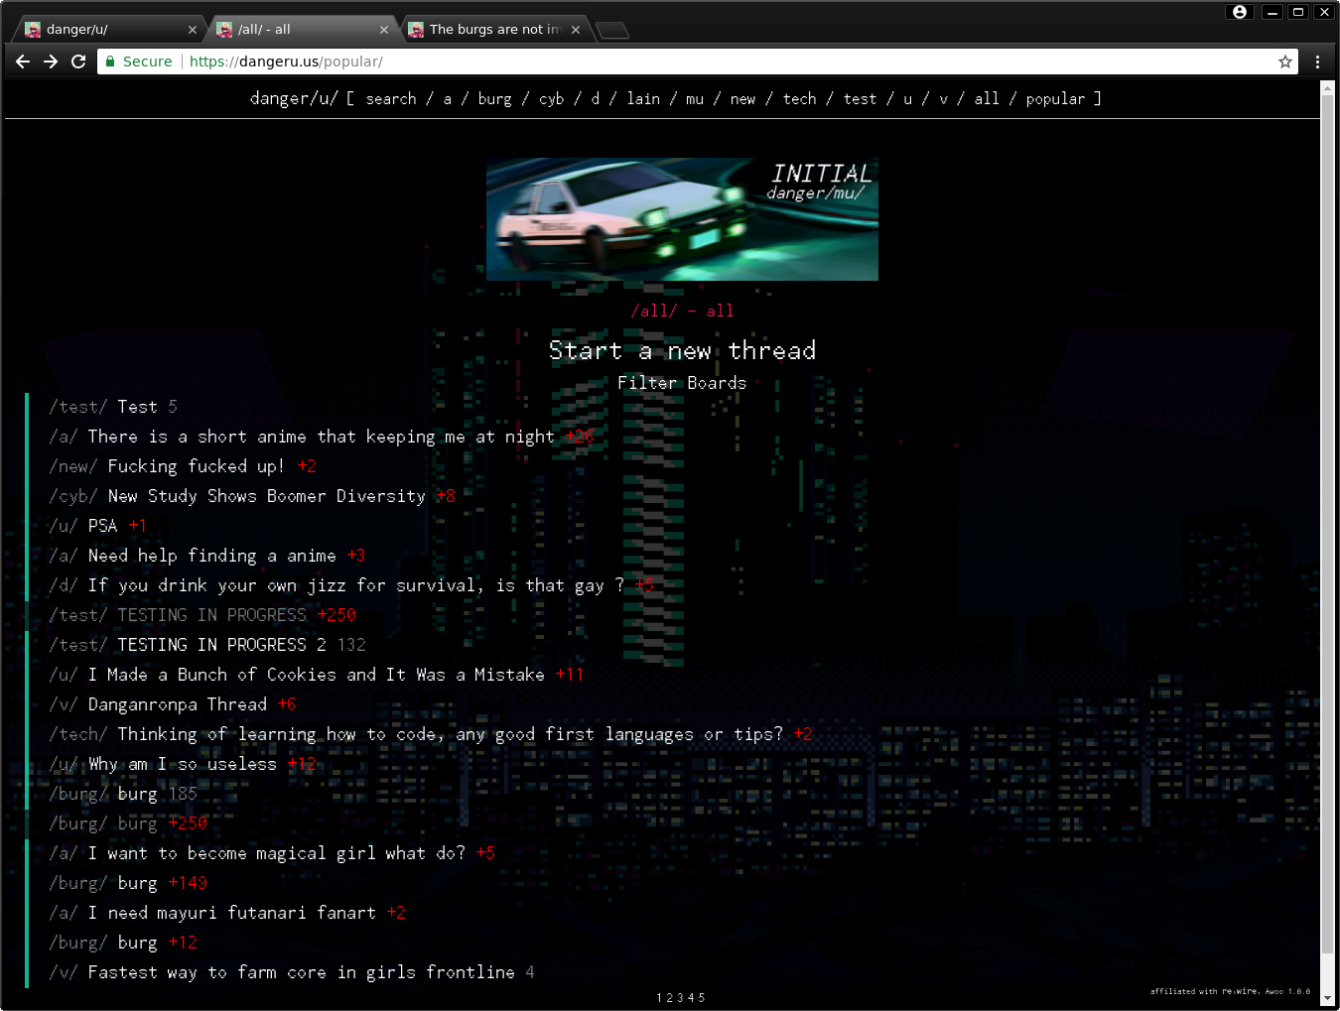This screenshot has width=1340, height=1011.
Task: Open the 'TESTING IN PROGRESS' +250 thread
Action: click(211, 615)
